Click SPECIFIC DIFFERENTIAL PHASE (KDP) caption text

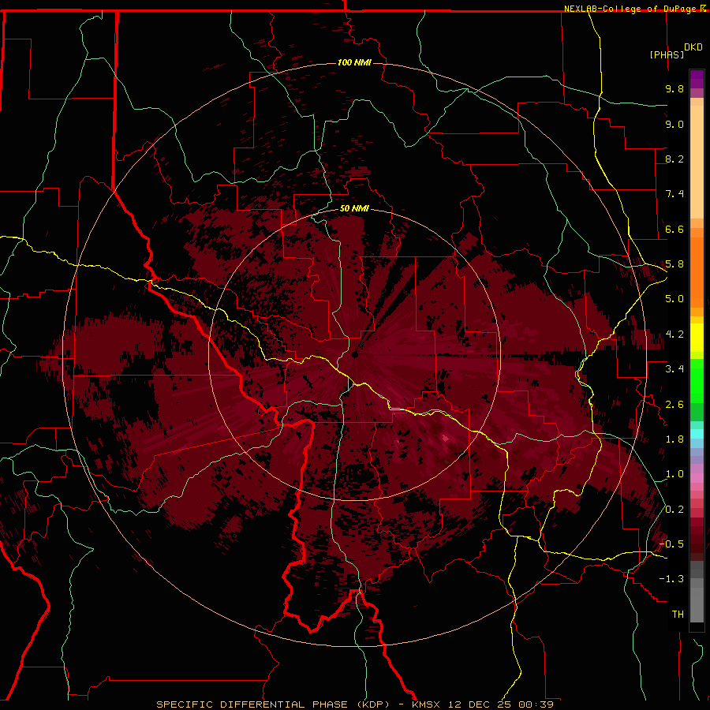pos(273,704)
